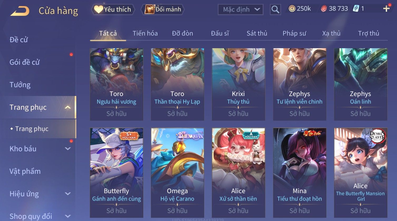Open Gói đề cử sidebar entry
Image resolution: width=397 pixels, height=221 pixels.
click(25, 62)
